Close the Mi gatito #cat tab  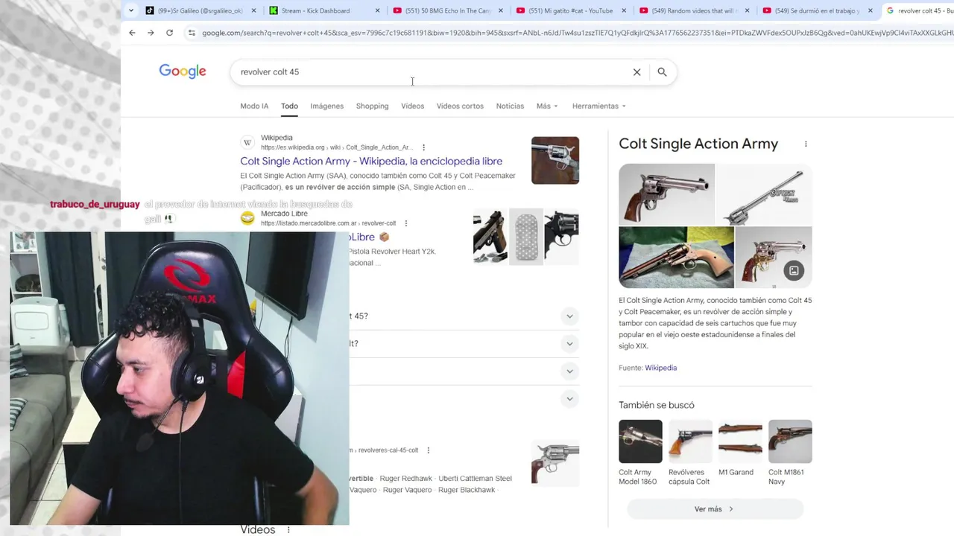[x=624, y=10]
